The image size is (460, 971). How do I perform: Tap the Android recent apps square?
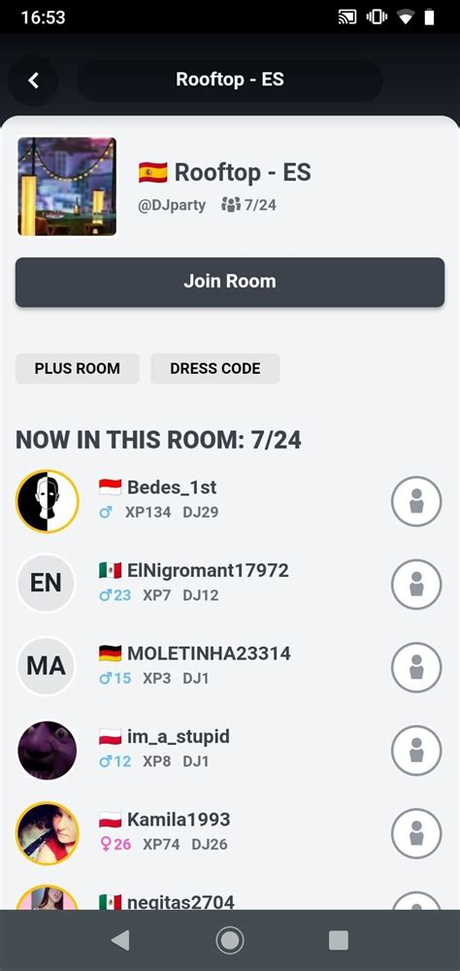click(x=338, y=940)
